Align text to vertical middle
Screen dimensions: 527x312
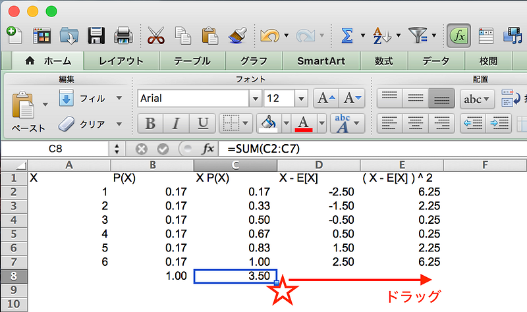click(x=416, y=98)
